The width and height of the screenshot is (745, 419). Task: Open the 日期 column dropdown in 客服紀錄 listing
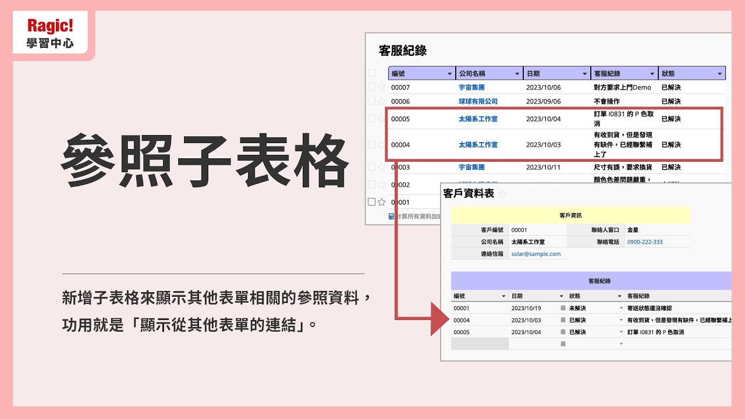585,74
